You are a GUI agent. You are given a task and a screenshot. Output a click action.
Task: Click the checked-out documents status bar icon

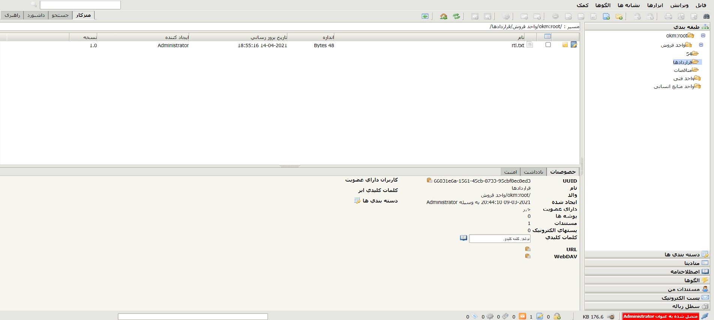click(540, 316)
